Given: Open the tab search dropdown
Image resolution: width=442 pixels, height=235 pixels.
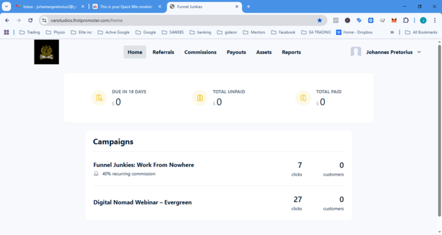Looking at the screenshot, I should pyautogui.click(x=6, y=7).
